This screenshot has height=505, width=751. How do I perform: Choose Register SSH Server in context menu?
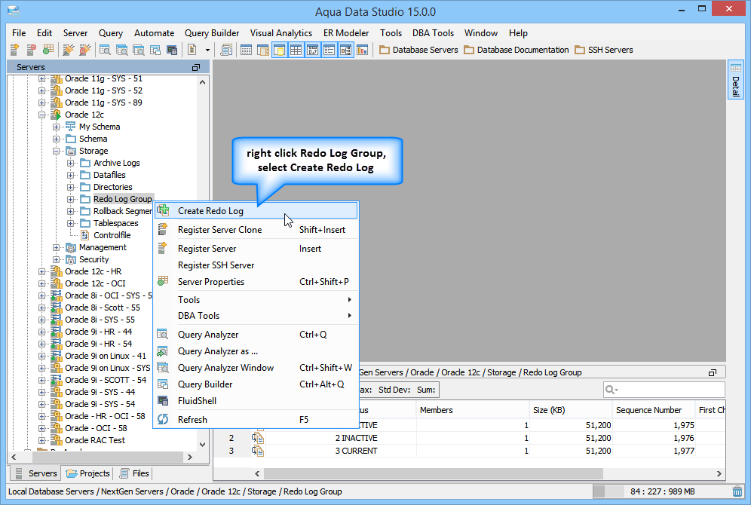point(256,265)
